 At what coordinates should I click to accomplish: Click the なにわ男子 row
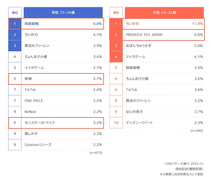pyautogui.click(x=134, y=112)
